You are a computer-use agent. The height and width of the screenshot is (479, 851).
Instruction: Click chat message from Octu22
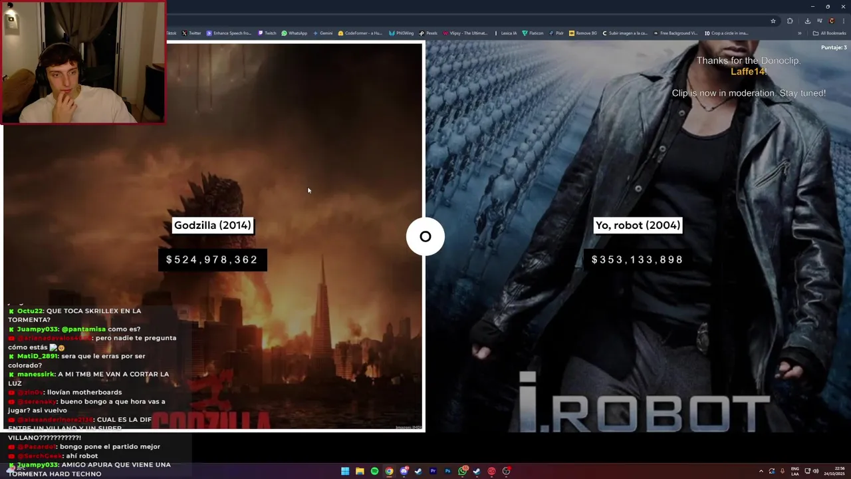click(74, 315)
